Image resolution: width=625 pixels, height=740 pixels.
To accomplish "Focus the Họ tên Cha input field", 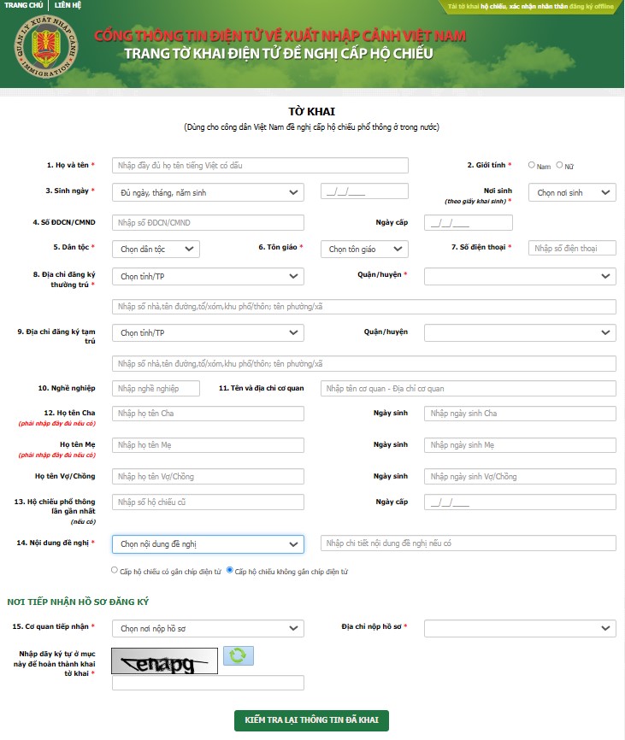I will pyautogui.click(x=208, y=414).
